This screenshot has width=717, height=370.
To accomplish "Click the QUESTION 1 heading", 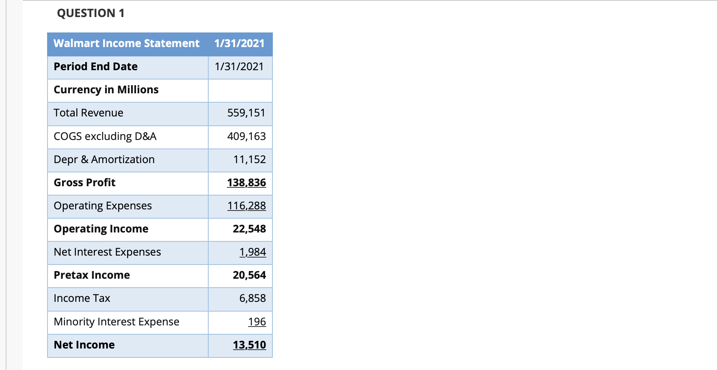I will (x=91, y=13).
